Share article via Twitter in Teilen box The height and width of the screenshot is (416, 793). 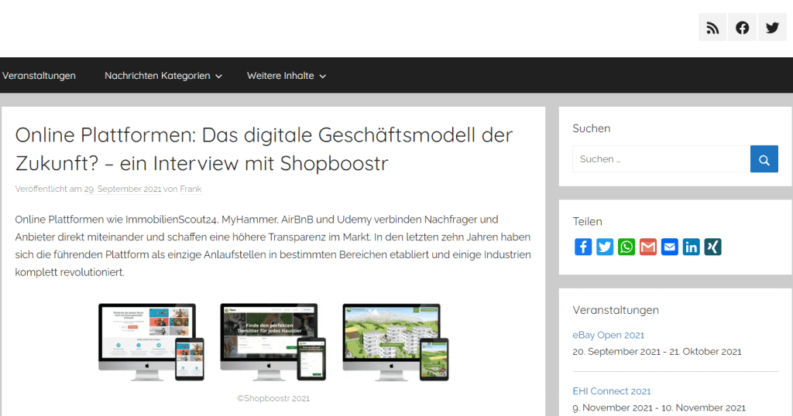[x=605, y=247]
